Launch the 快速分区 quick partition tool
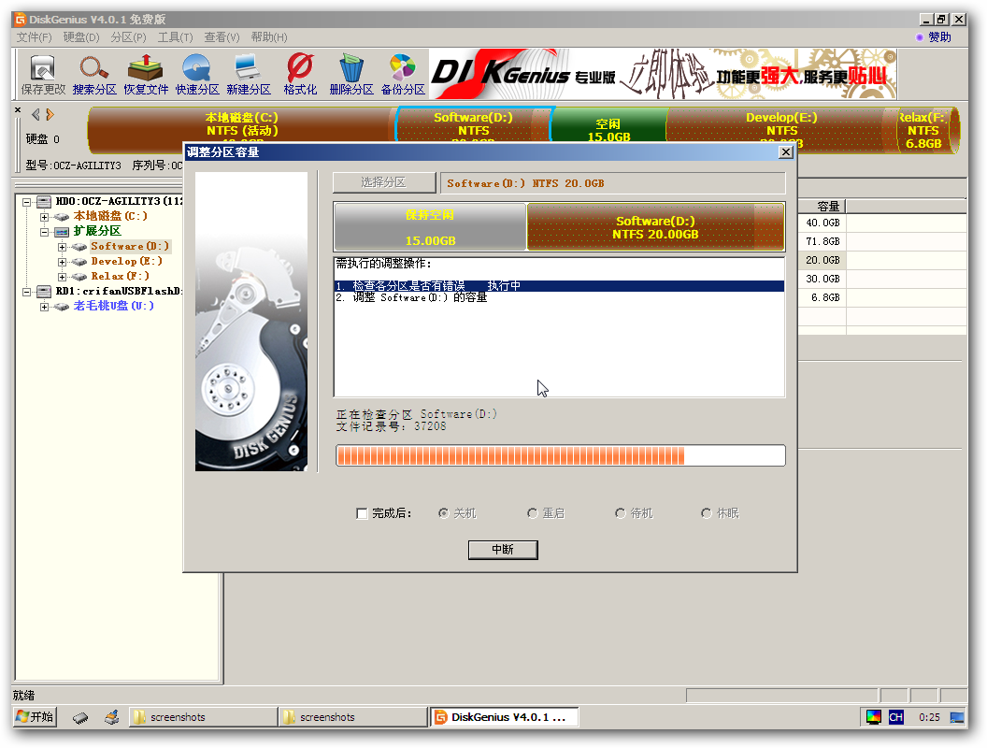This screenshot has height=748, width=987. click(197, 74)
